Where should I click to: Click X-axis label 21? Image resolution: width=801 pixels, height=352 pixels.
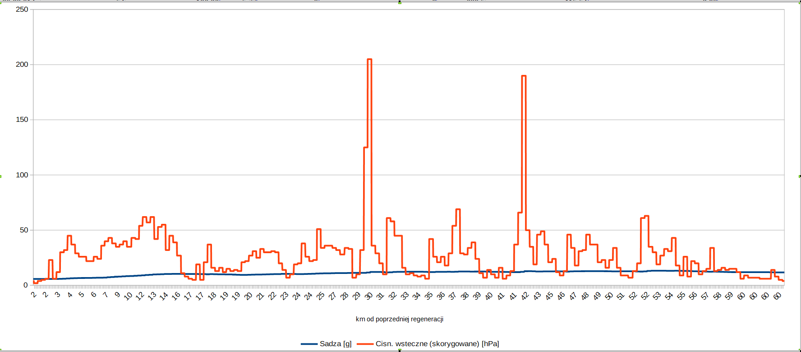click(x=260, y=296)
